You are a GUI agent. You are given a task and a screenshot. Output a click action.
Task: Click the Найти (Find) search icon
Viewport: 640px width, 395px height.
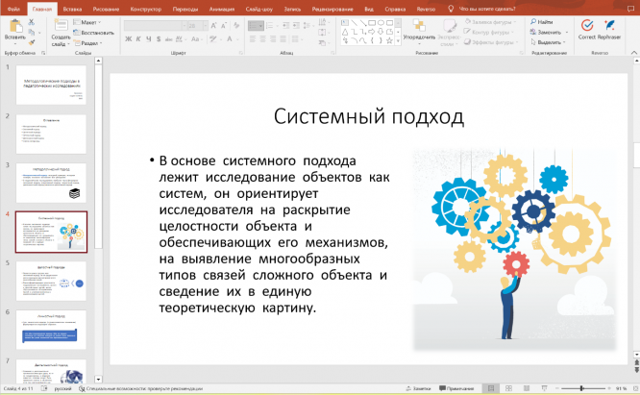540,21
